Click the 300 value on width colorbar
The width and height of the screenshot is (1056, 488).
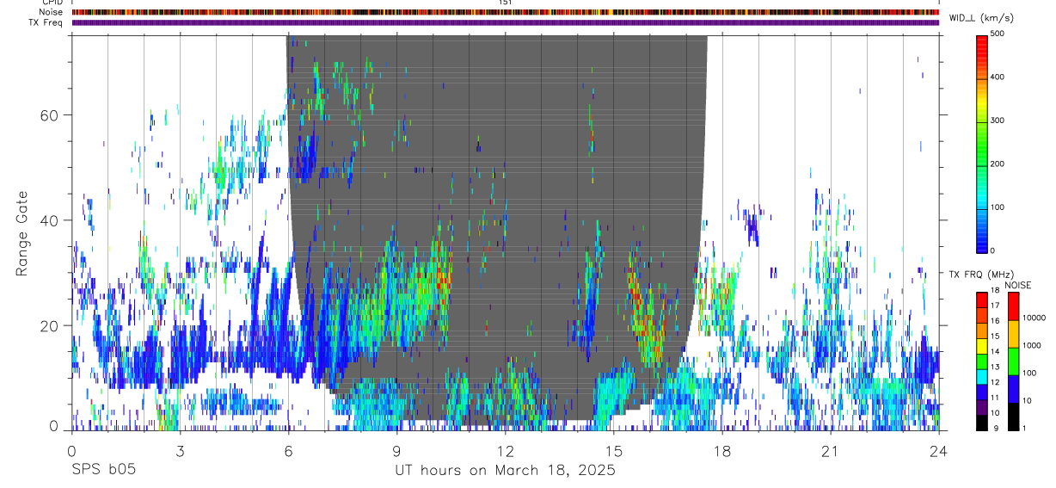pos(997,120)
